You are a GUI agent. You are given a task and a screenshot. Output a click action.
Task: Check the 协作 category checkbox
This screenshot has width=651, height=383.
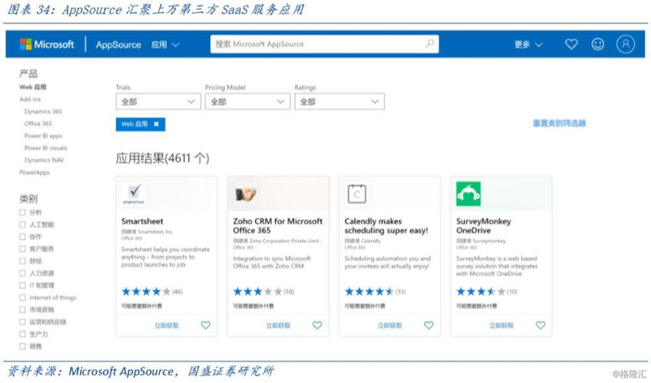(22, 236)
